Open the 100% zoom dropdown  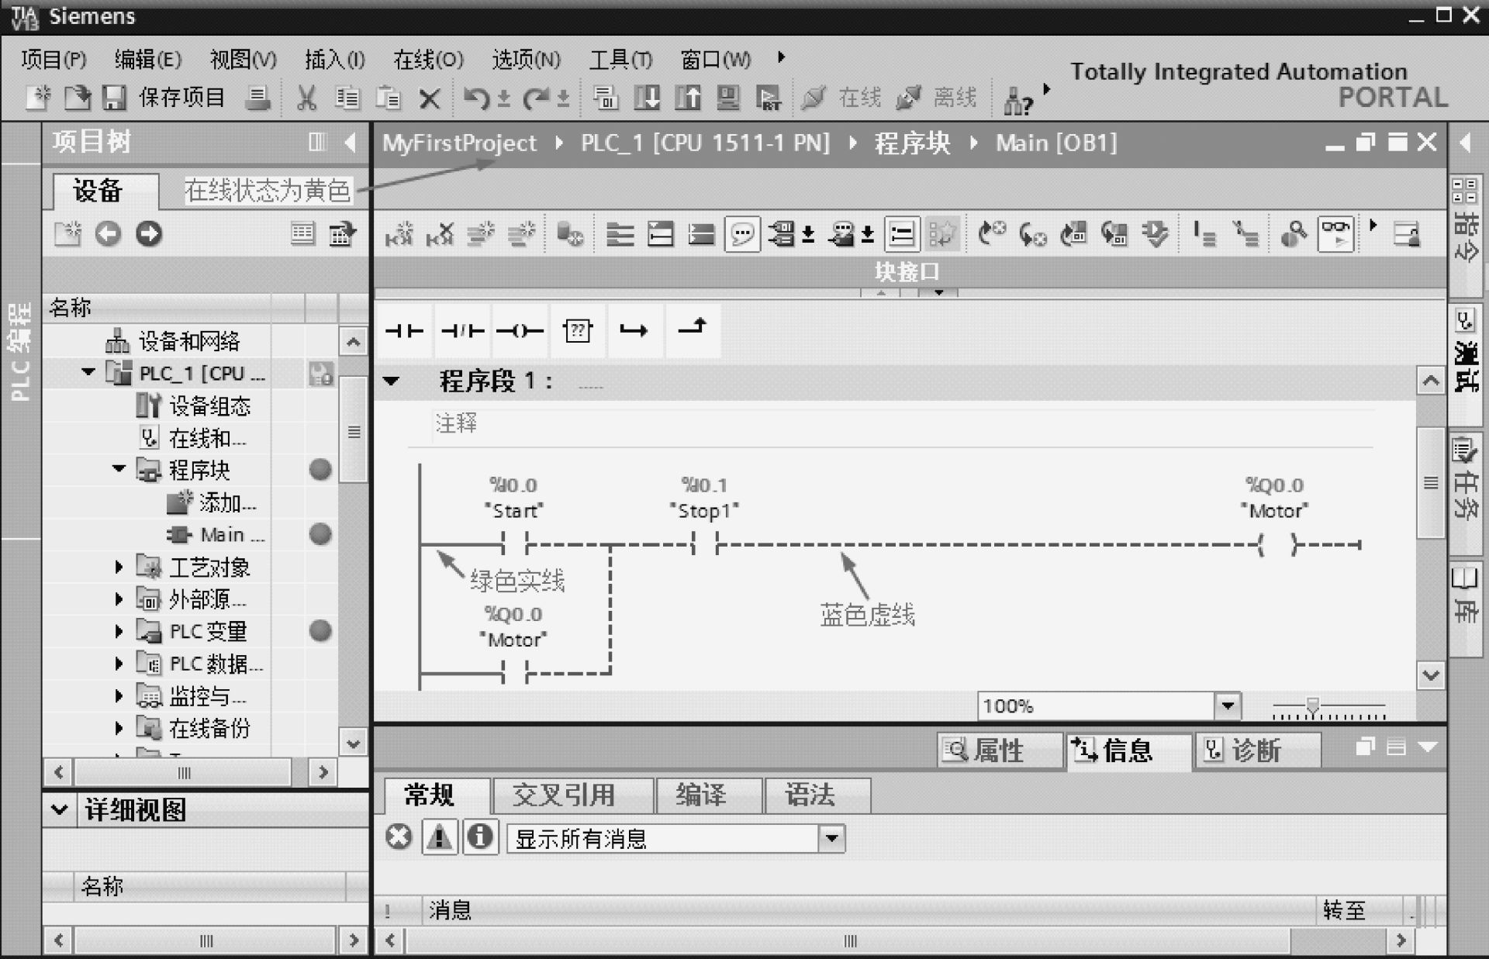(1227, 705)
